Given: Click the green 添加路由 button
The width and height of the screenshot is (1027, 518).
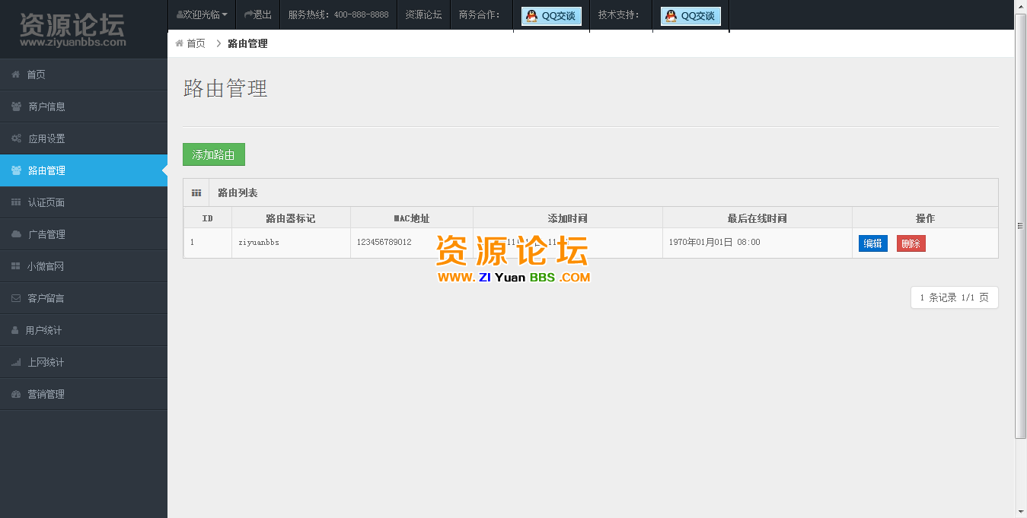Looking at the screenshot, I should point(214,154).
